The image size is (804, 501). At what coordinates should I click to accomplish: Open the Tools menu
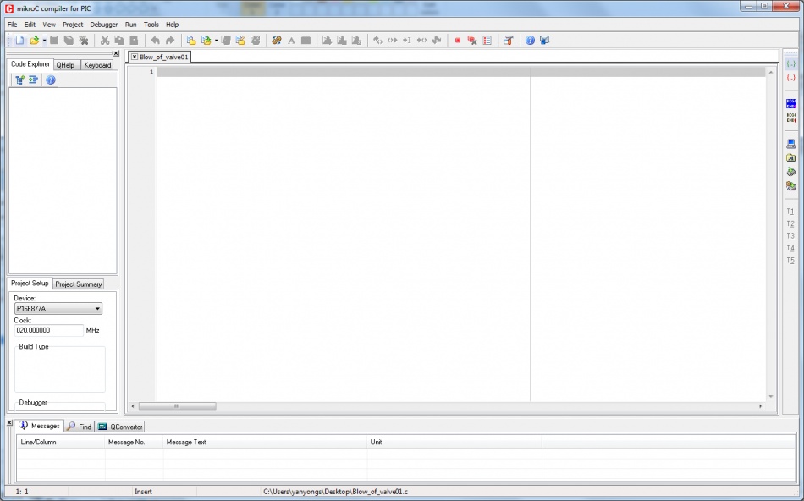pyautogui.click(x=151, y=24)
